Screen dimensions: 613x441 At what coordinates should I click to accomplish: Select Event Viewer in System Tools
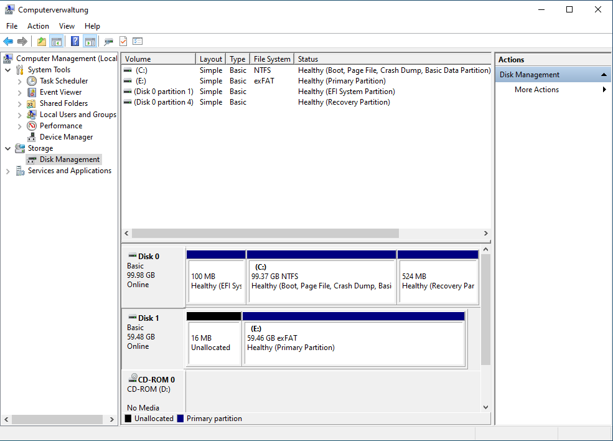pyautogui.click(x=60, y=92)
